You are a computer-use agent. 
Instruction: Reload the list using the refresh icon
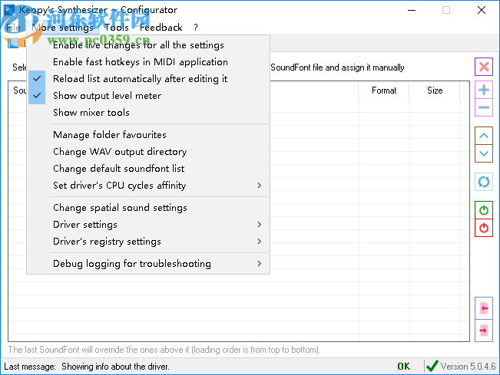(484, 182)
